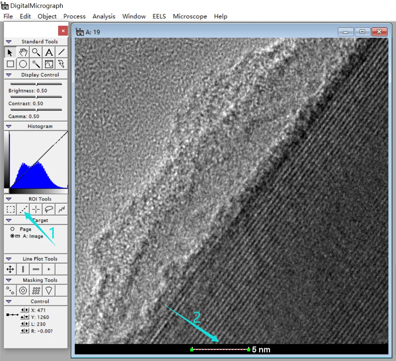Collapse the Masking Tools section
The height and width of the screenshot is (361, 396).
[9, 280]
